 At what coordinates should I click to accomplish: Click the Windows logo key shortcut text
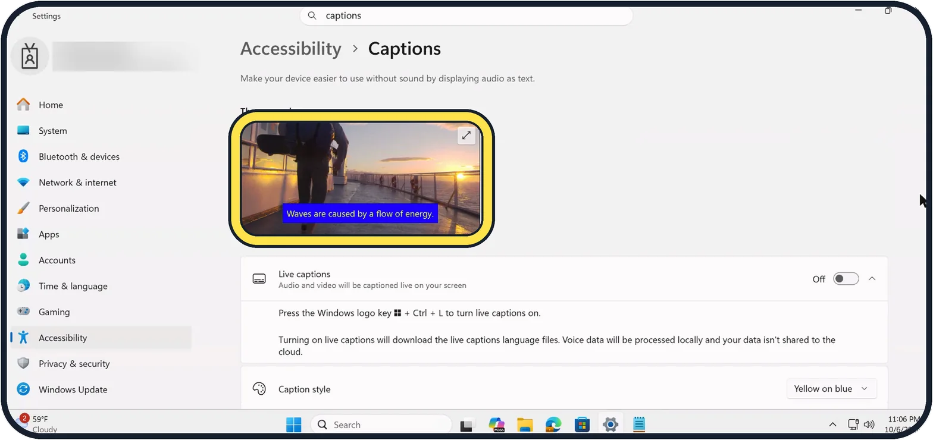pyautogui.click(x=409, y=313)
